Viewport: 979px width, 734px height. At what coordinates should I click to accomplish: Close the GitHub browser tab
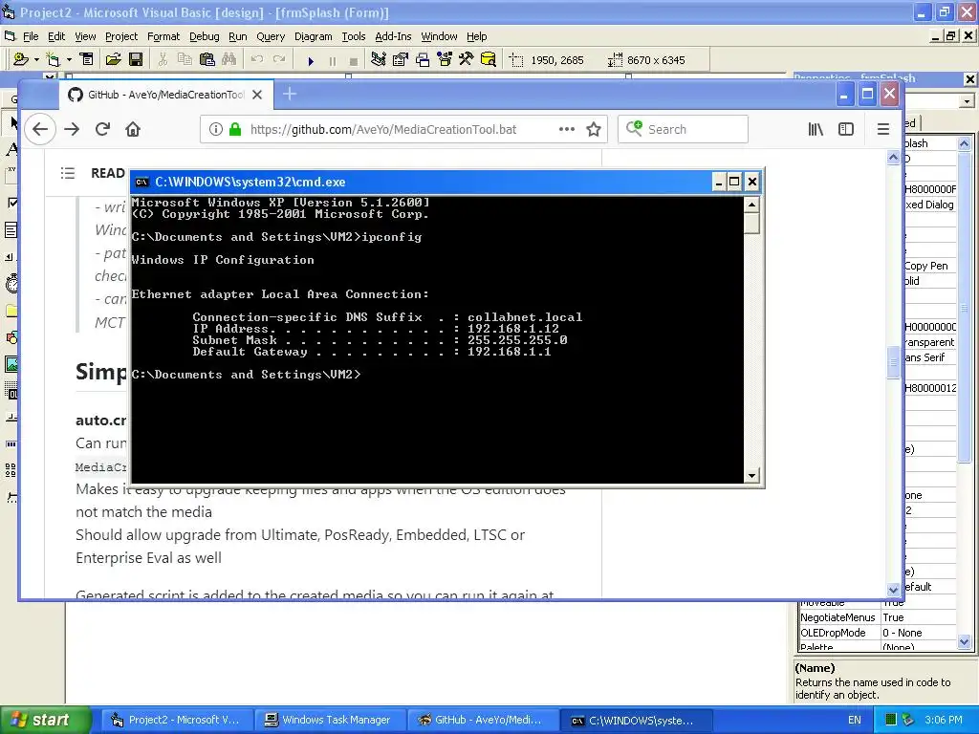tap(257, 95)
